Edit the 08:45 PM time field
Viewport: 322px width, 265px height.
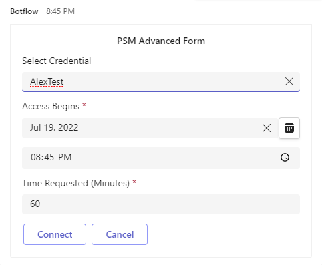161,158
